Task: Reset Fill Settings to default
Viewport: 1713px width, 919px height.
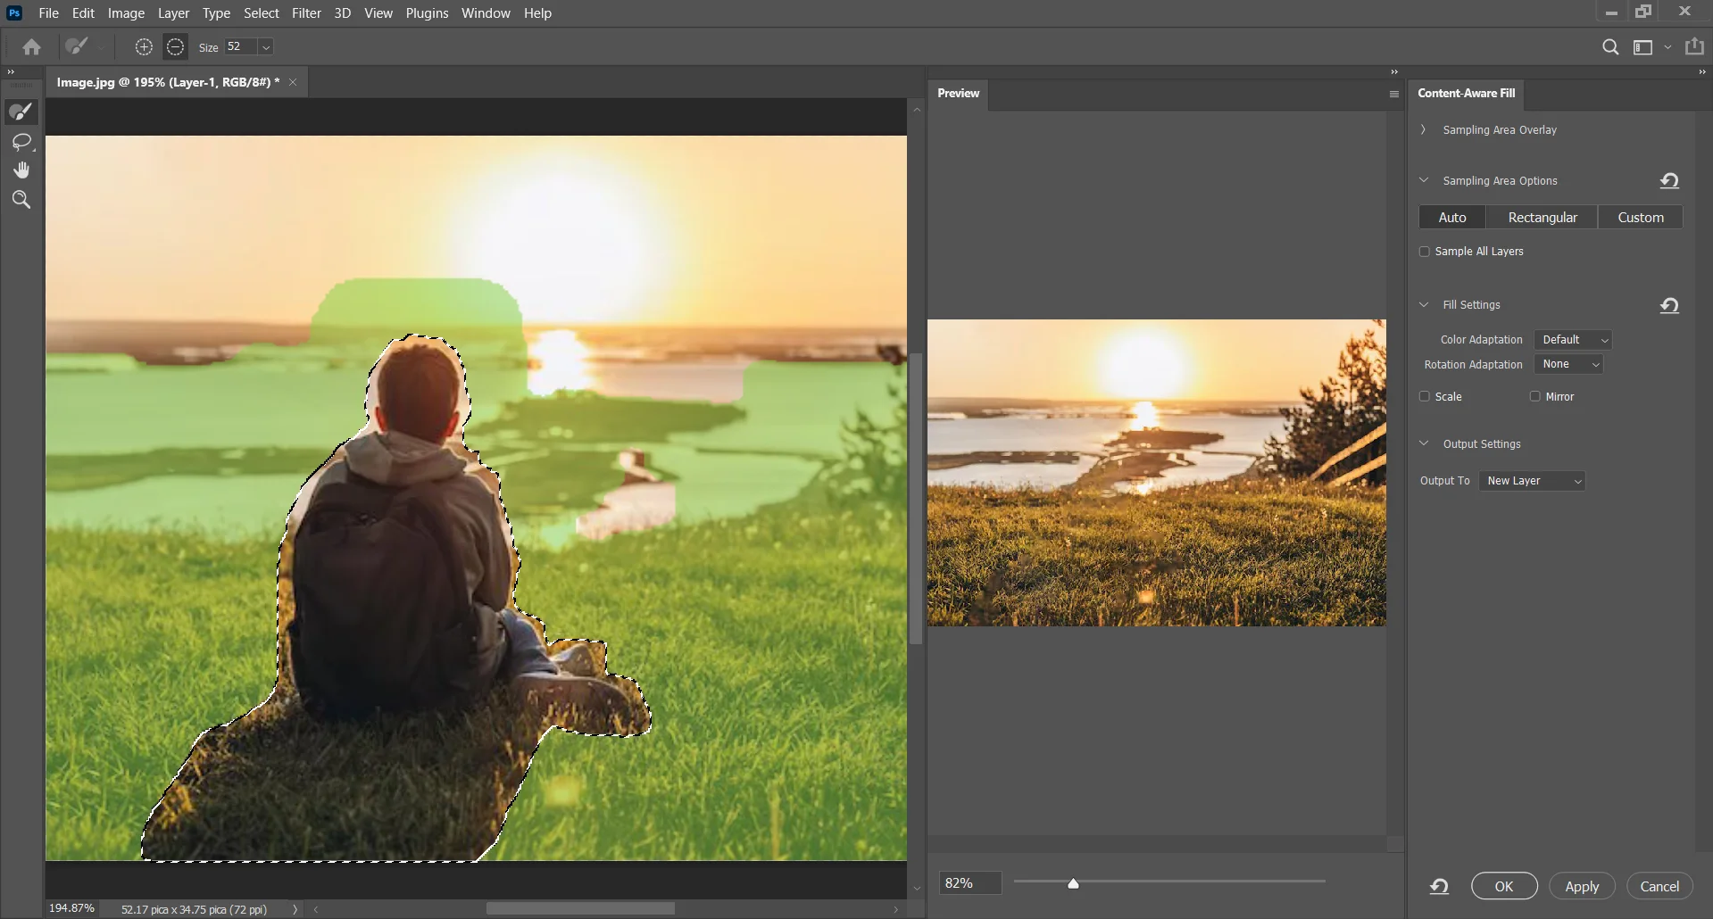Action: pos(1669,306)
